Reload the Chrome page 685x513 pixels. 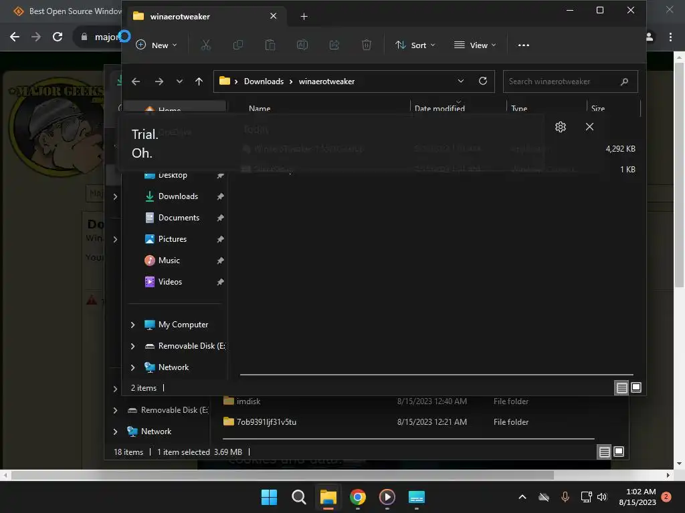coord(58,37)
